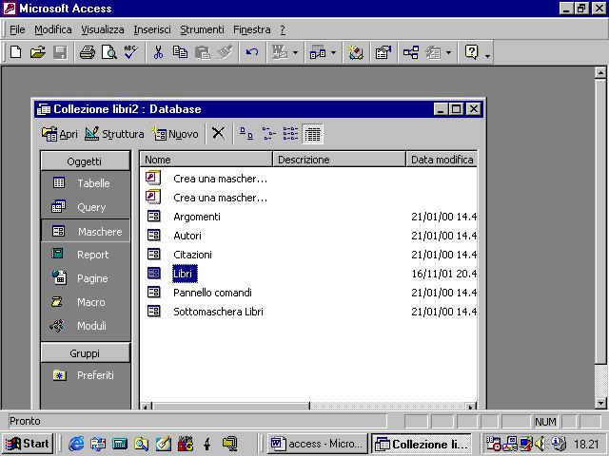
Task: Click the Data modifica column header
Action: click(x=442, y=160)
